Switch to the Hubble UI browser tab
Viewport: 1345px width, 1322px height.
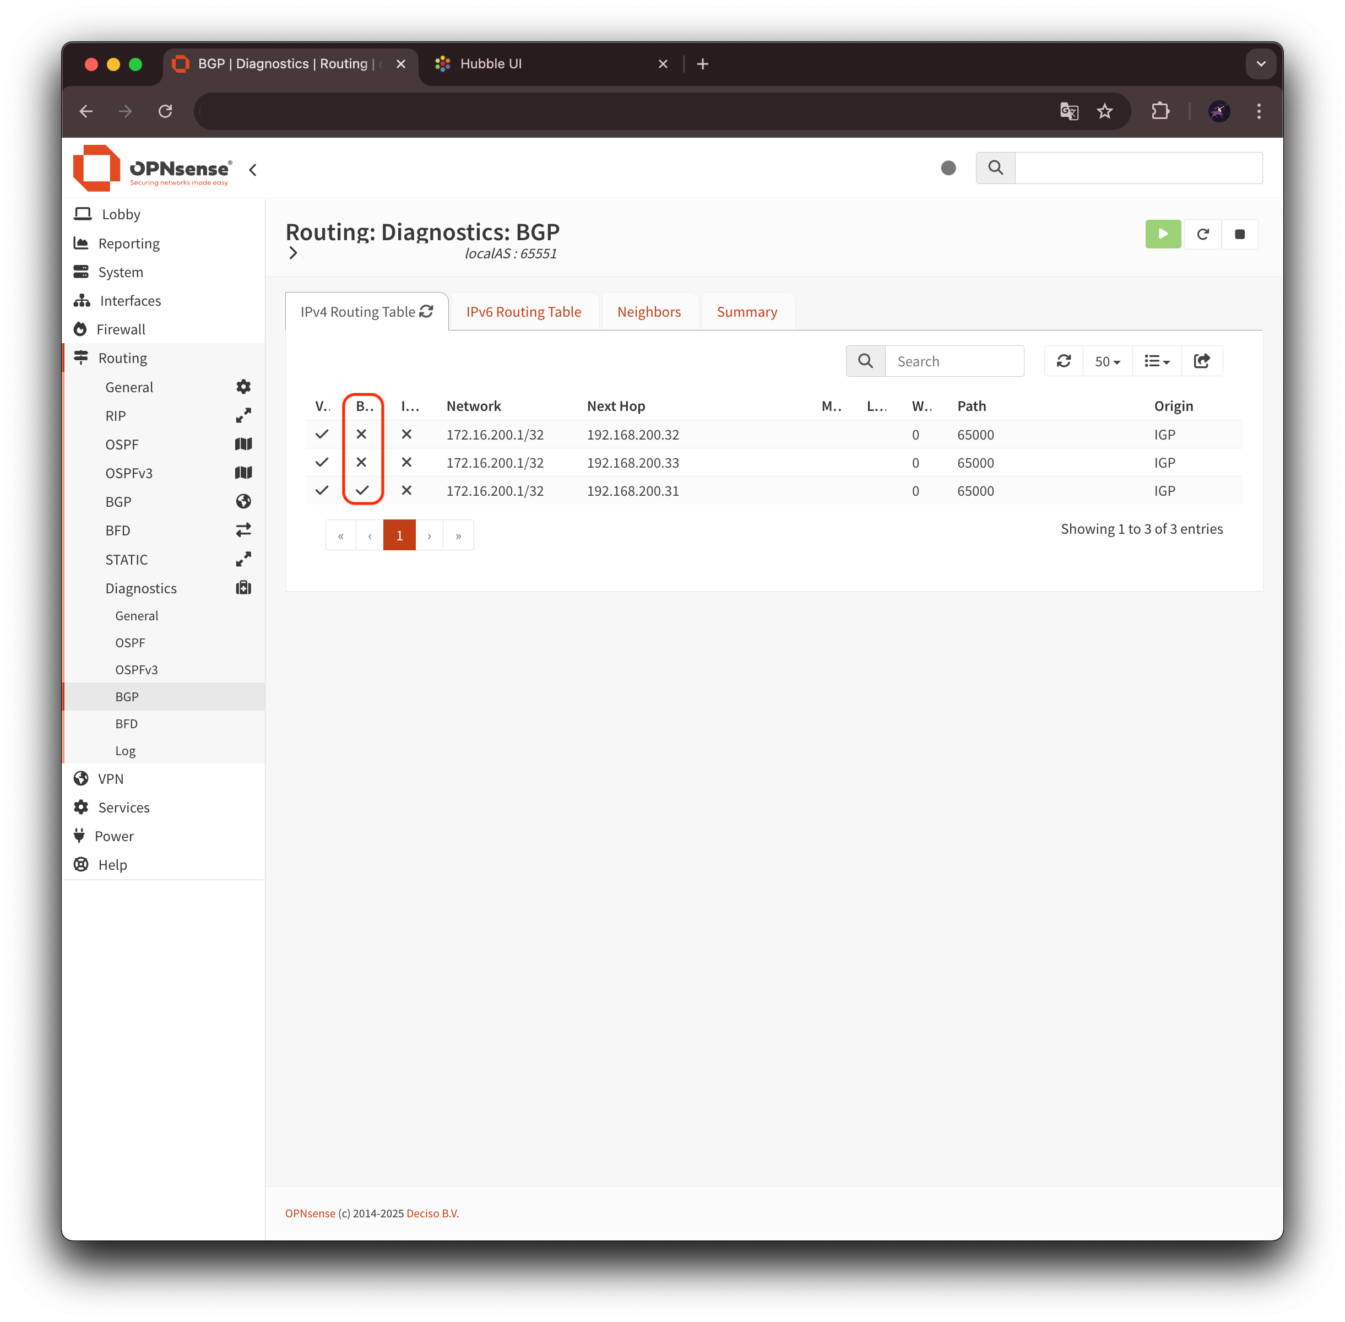tap(490, 64)
